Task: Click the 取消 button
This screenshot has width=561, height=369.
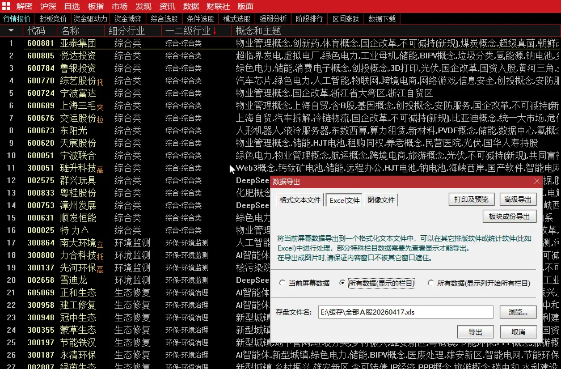Action: coord(518,332)
